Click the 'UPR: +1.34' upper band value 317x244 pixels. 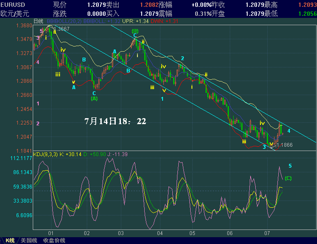pyautogui.click(x=135, y=21)
